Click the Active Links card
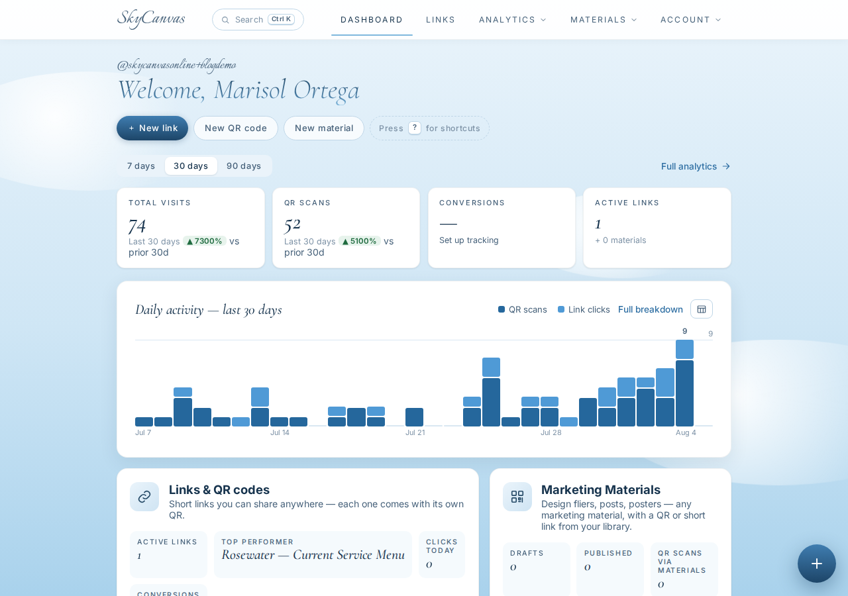The width and height of the screenshot is (848, 596). point(657,228)
